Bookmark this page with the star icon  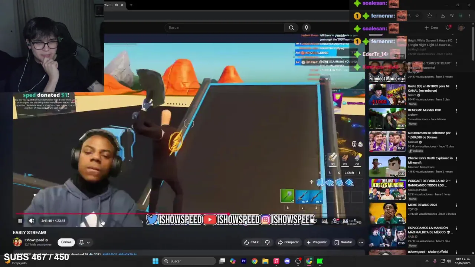417,16
